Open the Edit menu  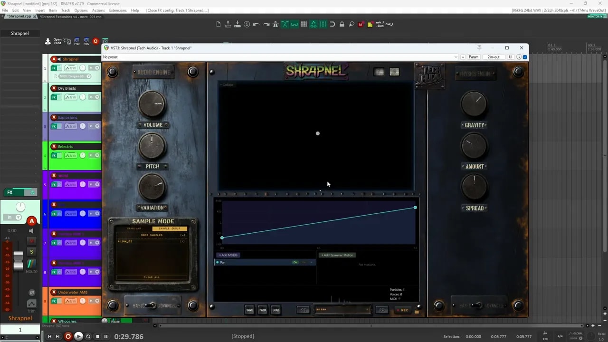16,10
